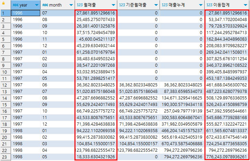Click 이동합계 value 547,392.5956544661
Screen dimensions: 250x161
[227, 111]
